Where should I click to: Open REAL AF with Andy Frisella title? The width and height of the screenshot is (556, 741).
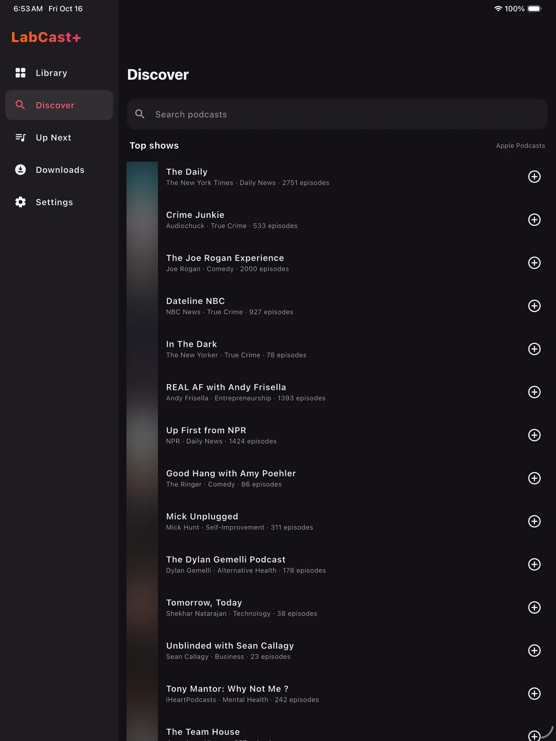(226, 387)
